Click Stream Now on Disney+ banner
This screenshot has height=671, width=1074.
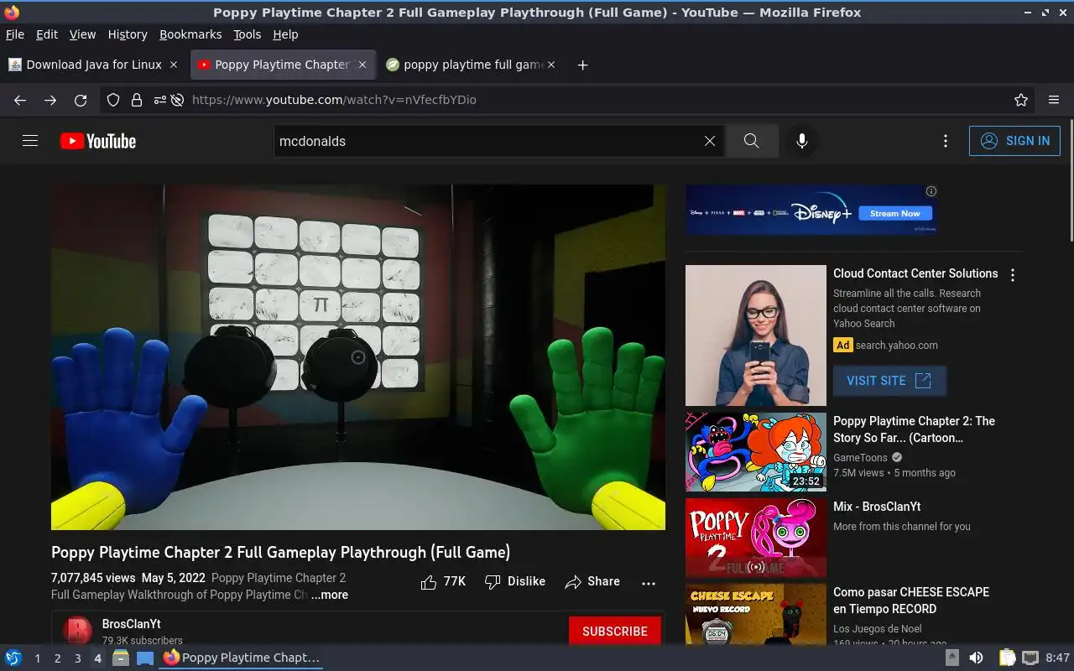coord(895,214)
